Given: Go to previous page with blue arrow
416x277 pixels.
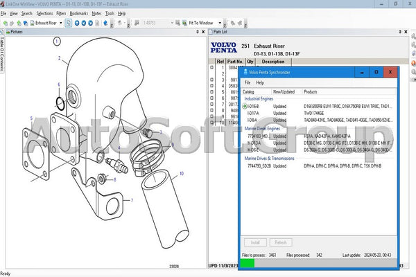Looking at the screenshot, I should pos(84,23).
